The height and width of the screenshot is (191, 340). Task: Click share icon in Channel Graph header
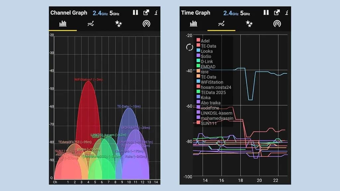[146, 13]
